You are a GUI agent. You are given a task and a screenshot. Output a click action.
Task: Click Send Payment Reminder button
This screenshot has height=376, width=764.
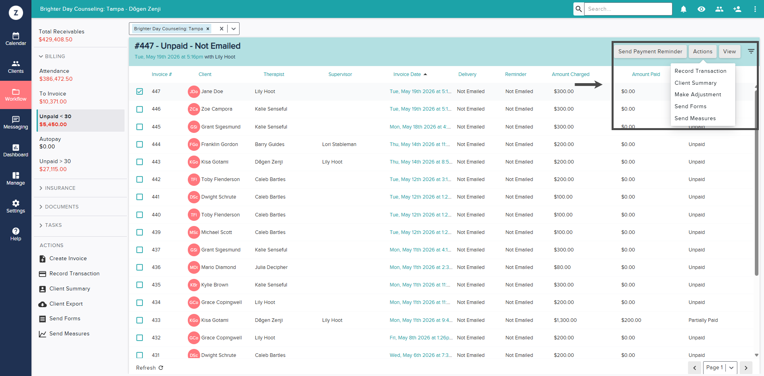tap(650, 51)
